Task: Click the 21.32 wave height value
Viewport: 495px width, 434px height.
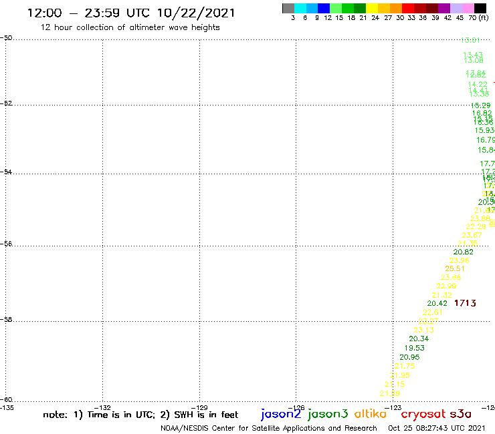Action: pos(442,295)
